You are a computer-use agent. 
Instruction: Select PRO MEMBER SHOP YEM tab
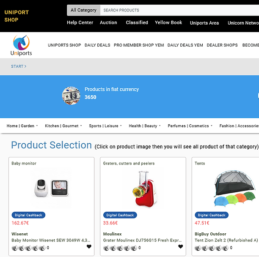(x=139, y=45)
